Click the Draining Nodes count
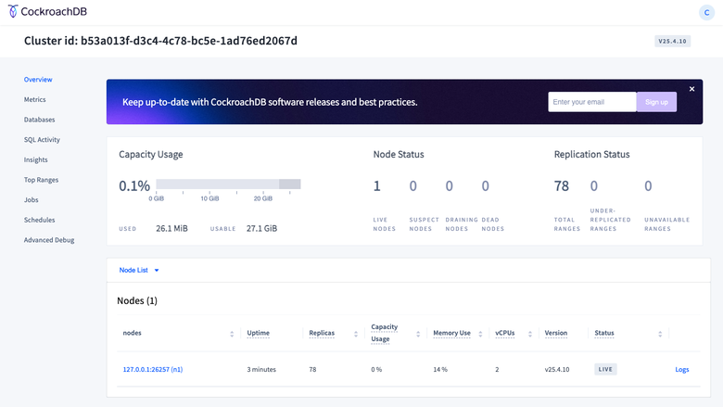Viewport: 723px width, 407px height. (x=450, y=185)
